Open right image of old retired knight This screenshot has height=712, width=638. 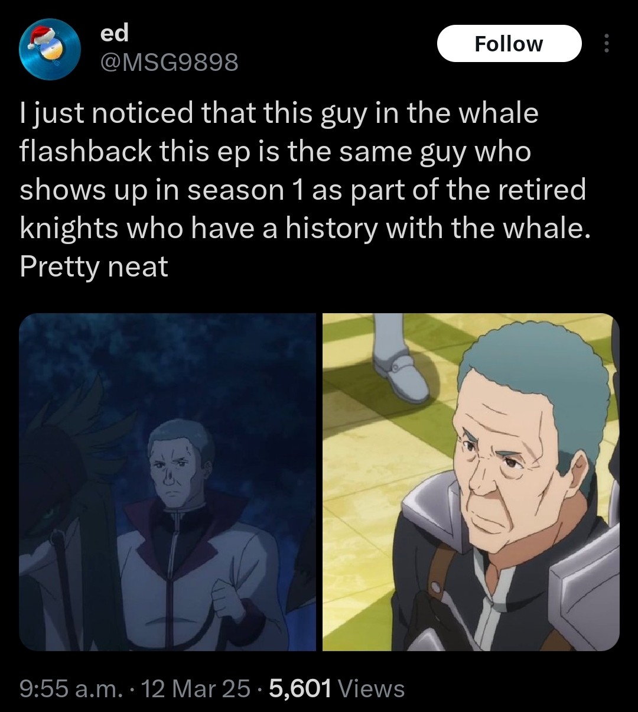point(471,482)
